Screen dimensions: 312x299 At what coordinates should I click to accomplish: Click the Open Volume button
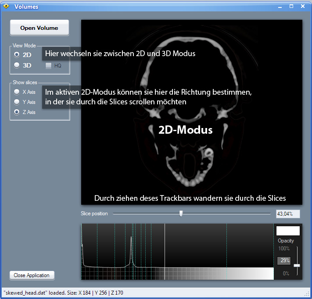coord(39,28)
